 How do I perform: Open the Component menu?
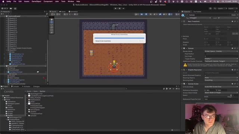[x=48, y=1]
